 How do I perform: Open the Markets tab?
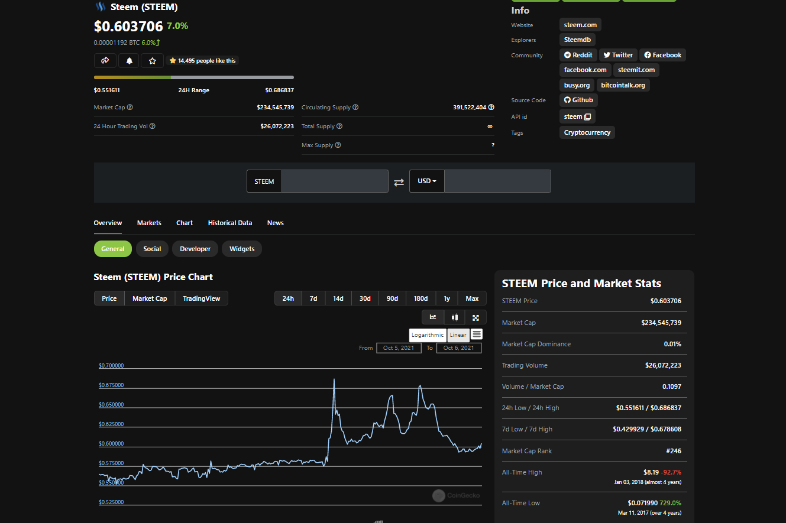coord(149,223)
